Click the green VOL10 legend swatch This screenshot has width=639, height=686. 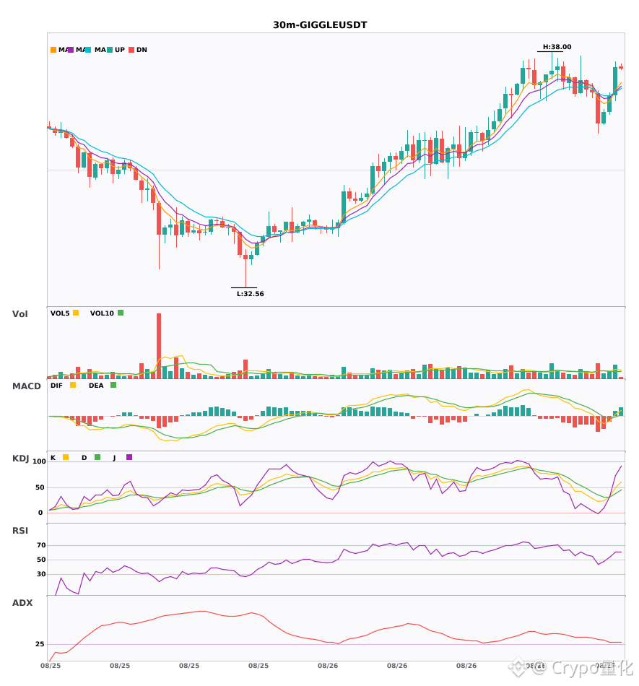tap(121, 313)
